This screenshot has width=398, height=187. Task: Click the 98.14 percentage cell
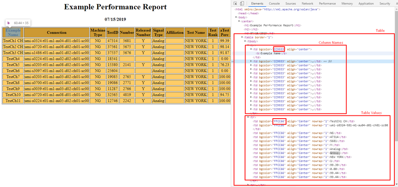(x=225, y=47)
